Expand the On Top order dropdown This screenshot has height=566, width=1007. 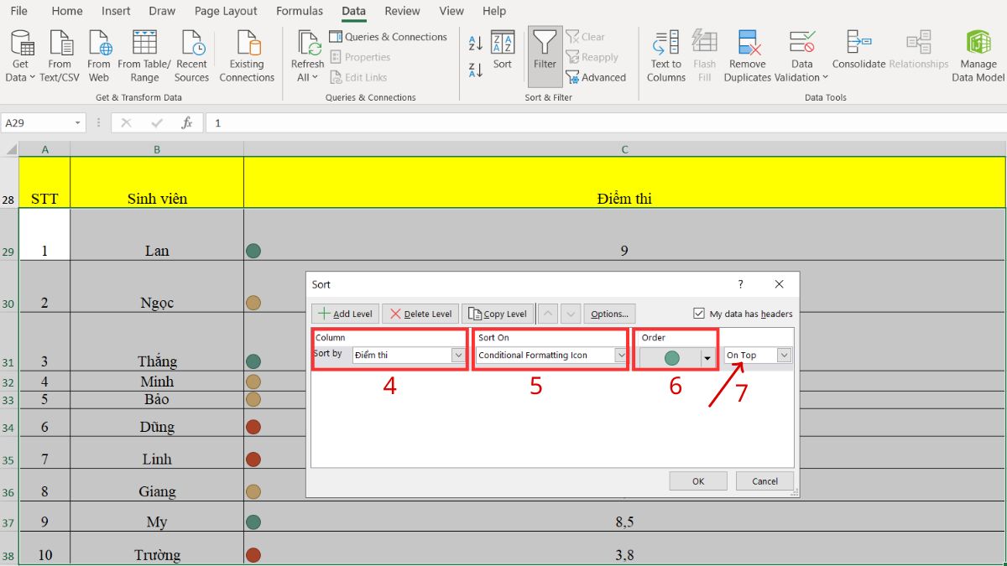coord(783,355)
